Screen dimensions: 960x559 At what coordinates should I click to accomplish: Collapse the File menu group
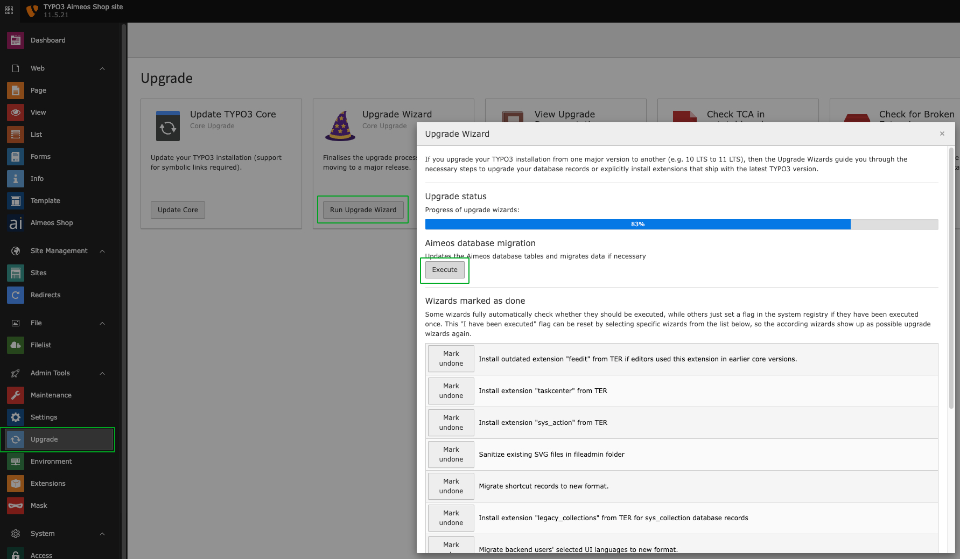(102, 323)
